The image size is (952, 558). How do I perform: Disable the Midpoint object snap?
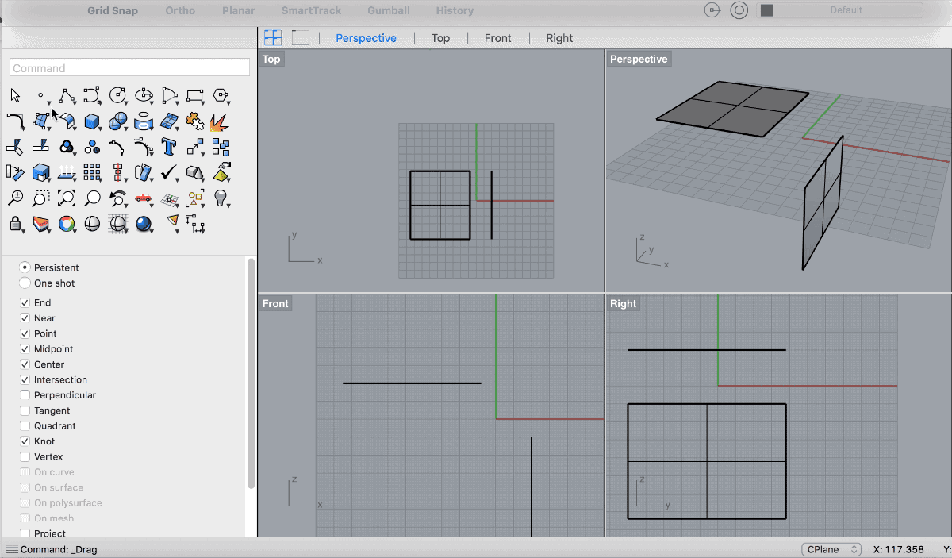click(25, 349)
